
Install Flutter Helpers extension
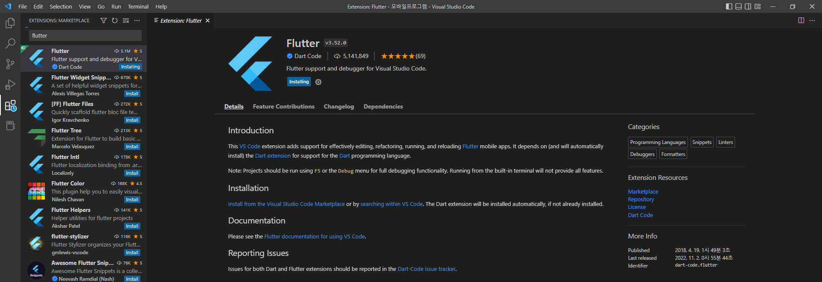tap(132, 226)
